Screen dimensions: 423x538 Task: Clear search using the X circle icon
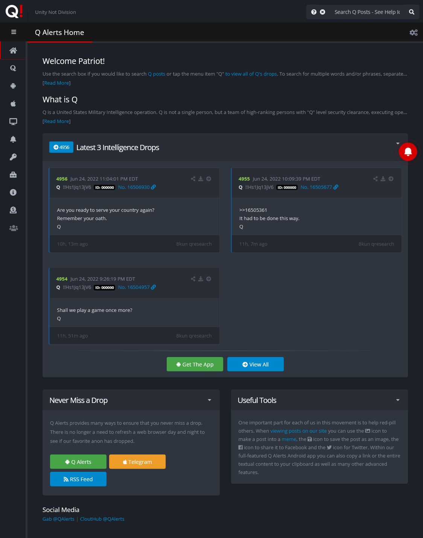point(323,12)
